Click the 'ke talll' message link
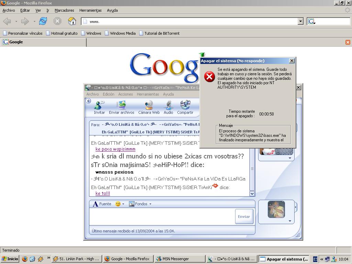 (103, 193)
